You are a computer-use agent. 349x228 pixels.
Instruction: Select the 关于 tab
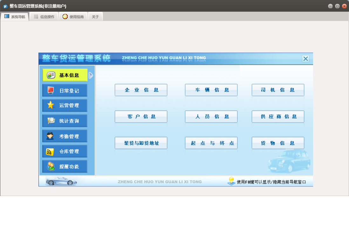95,17
